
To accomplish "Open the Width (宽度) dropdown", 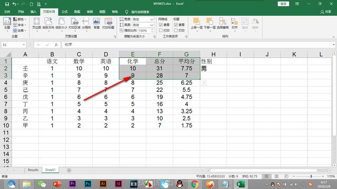I will [x=152, y=19].
